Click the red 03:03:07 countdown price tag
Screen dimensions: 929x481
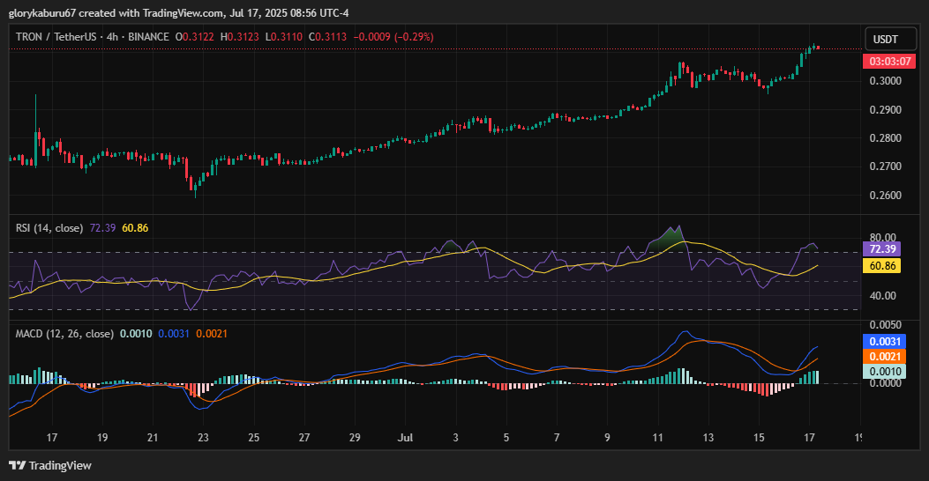click(x=884, y=62)
